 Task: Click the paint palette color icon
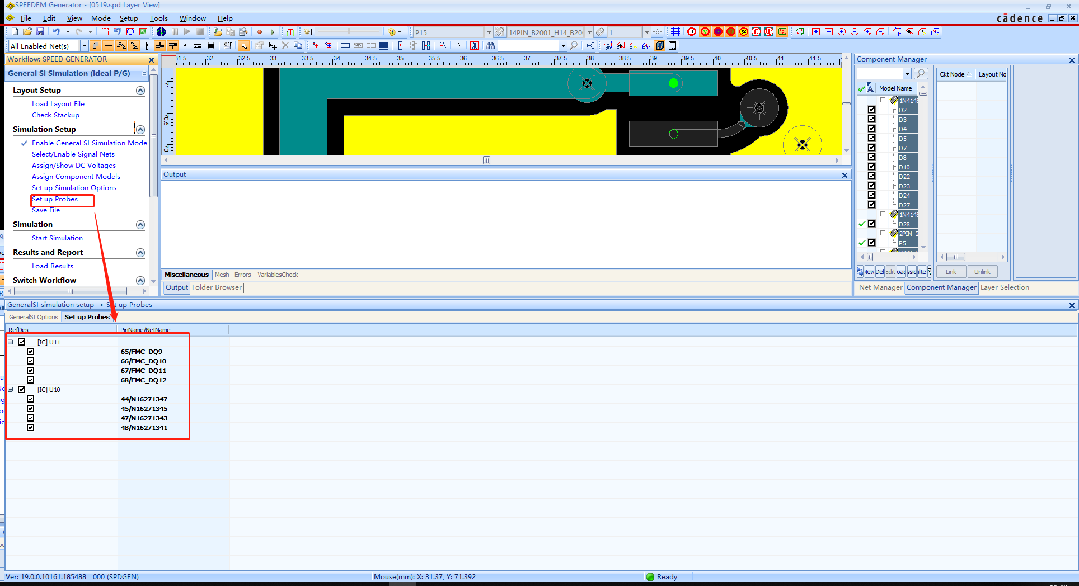(x=392, y=32)
